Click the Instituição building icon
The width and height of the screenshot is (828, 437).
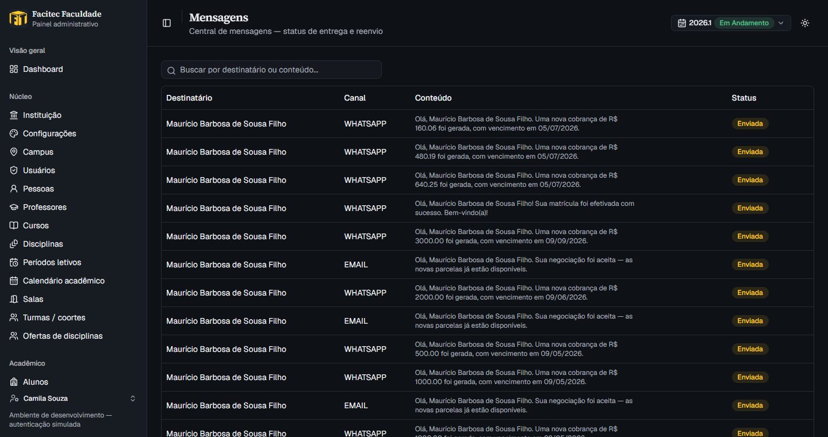14,115
